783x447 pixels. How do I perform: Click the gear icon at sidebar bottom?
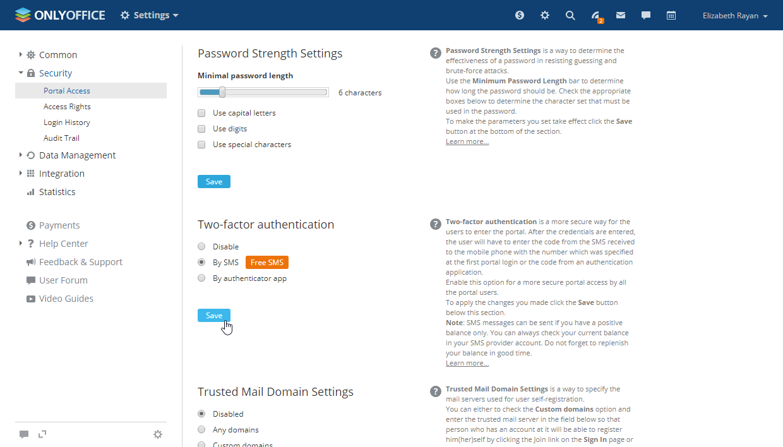click(158, 434)
